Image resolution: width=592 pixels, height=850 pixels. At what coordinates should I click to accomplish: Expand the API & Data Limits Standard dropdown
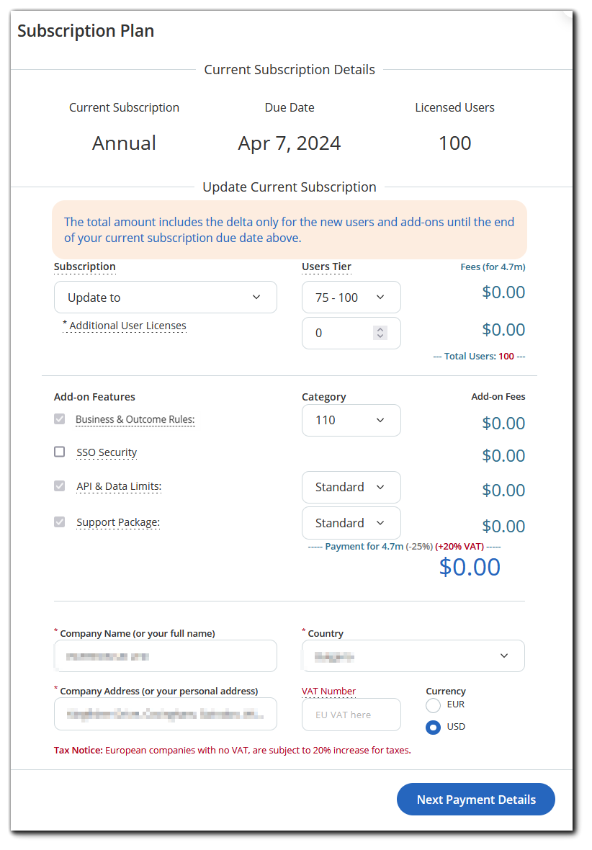tap(351, 487)
